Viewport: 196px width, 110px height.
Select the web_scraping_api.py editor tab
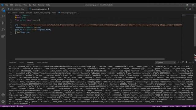(x=39, y=9)
